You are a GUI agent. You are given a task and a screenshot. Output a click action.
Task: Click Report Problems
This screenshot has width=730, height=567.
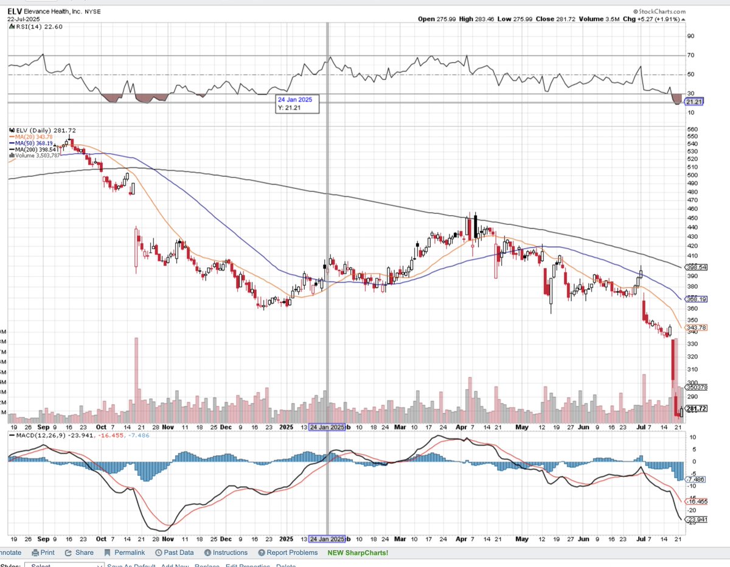coord(288,552)
